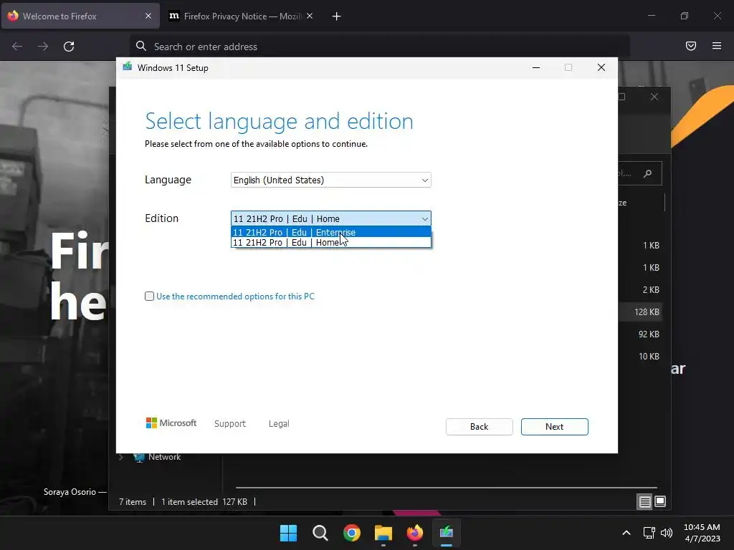
Task: Expand Network in File Explorer tree
Action: (x=121, y=458)
